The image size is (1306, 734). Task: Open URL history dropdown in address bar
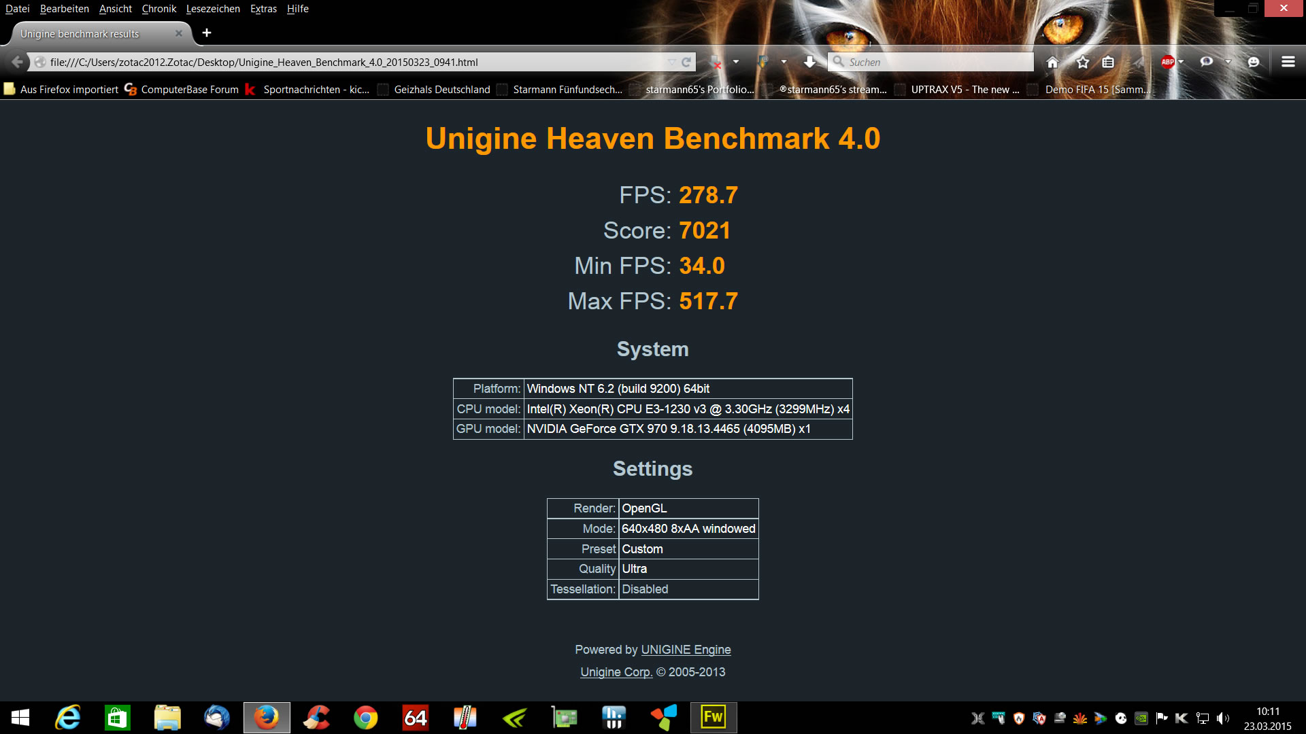(x=672, y=62)
